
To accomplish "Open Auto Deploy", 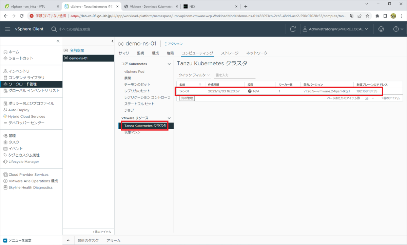I will click(16, 110).
